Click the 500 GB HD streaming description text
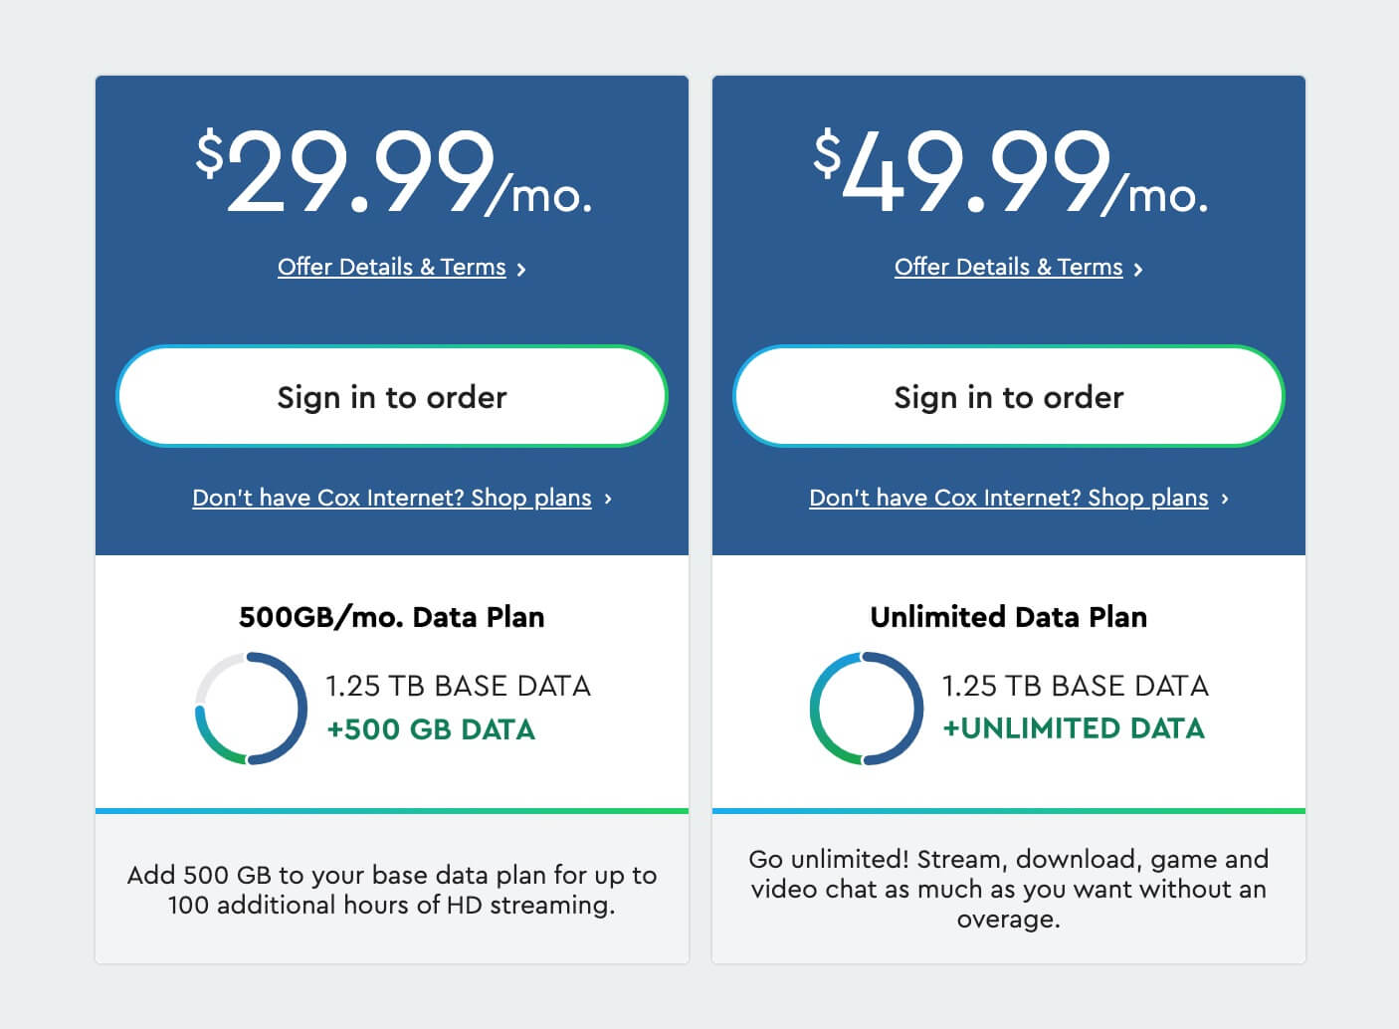This screenshot has width=1399, height=1029. point(392,890)
